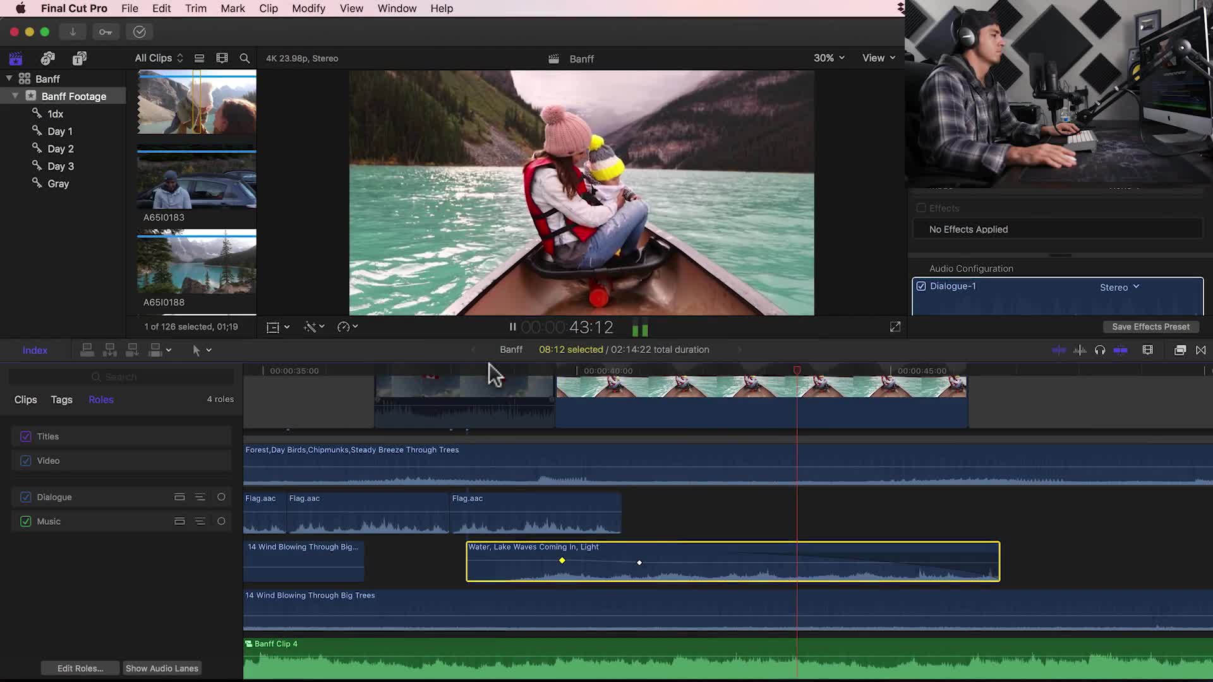The width and height of the screenshot is (1213, 682).
Task: Pause playback in the viewer
Action: [x=512, y=327]
